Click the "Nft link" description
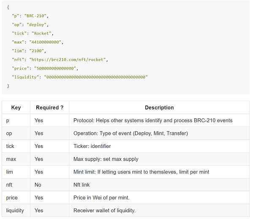This screenshot has width=253, height=219. 81,184
